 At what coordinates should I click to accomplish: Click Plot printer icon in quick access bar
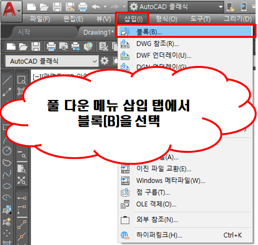[83, 7]
